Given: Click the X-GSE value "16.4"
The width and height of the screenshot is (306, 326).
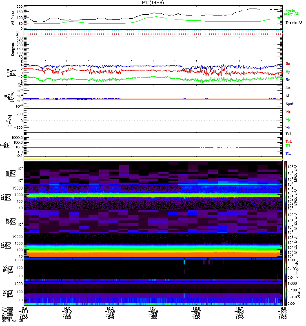Looking at the screenshot, I should (153, 308).
